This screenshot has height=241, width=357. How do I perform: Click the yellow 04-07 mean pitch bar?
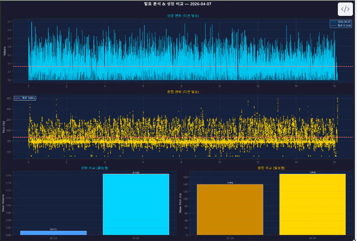tap(312, 204)
